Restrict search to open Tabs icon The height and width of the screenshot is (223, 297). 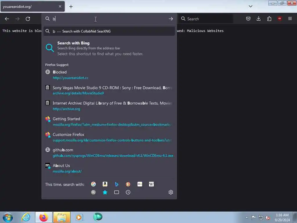pyautogui.click(x=117, y=192)
